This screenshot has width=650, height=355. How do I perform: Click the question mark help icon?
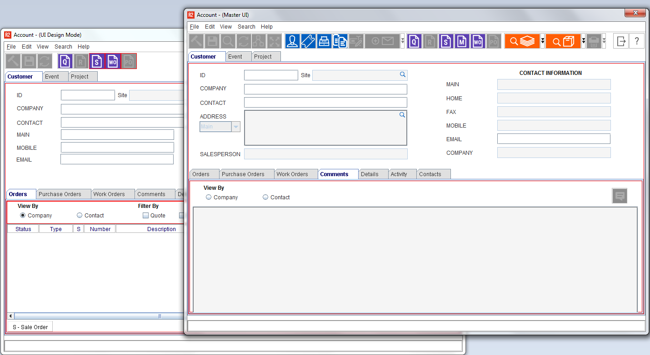(637, 41)
